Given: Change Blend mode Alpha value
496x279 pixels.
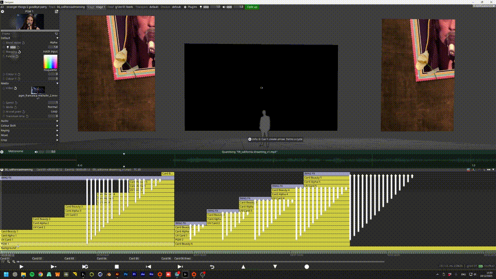Looking at the screenshot, I should [53, 42].
